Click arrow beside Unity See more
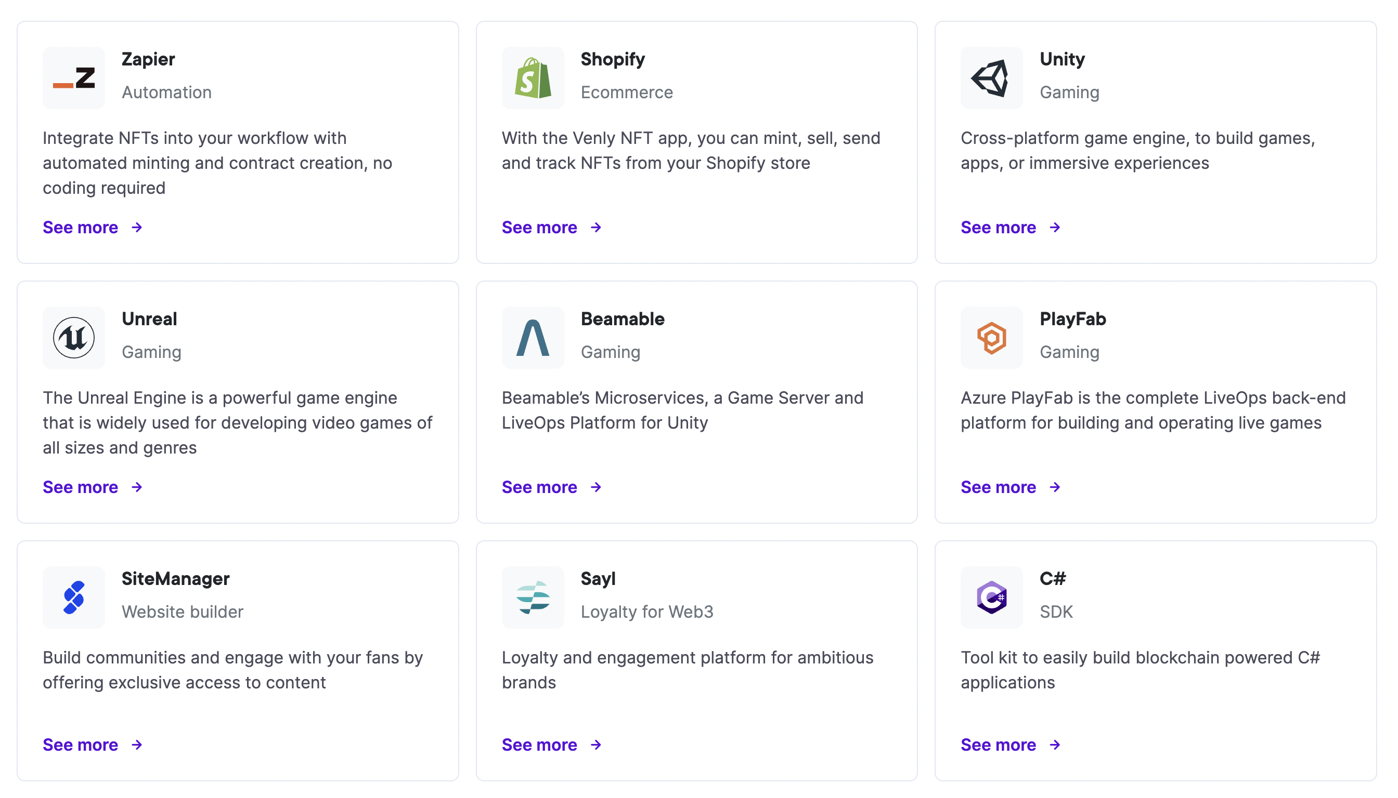The width and height of the screenshot is (1398, 798). [1055, 228]
